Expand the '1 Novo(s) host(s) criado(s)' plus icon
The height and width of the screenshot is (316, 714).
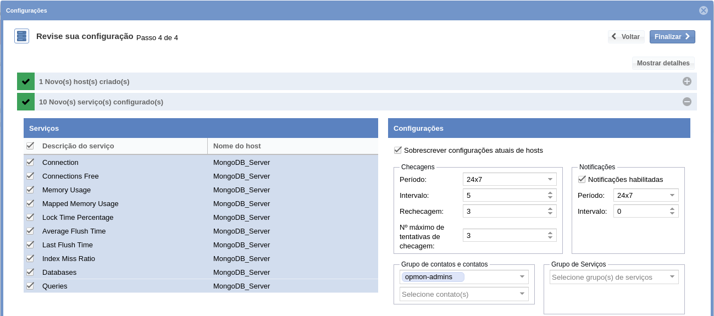pos(687,81)
